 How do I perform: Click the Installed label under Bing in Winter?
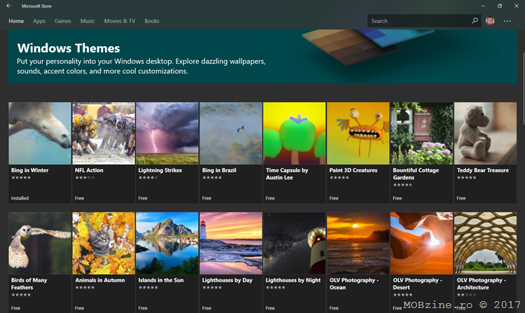[20, 198]
